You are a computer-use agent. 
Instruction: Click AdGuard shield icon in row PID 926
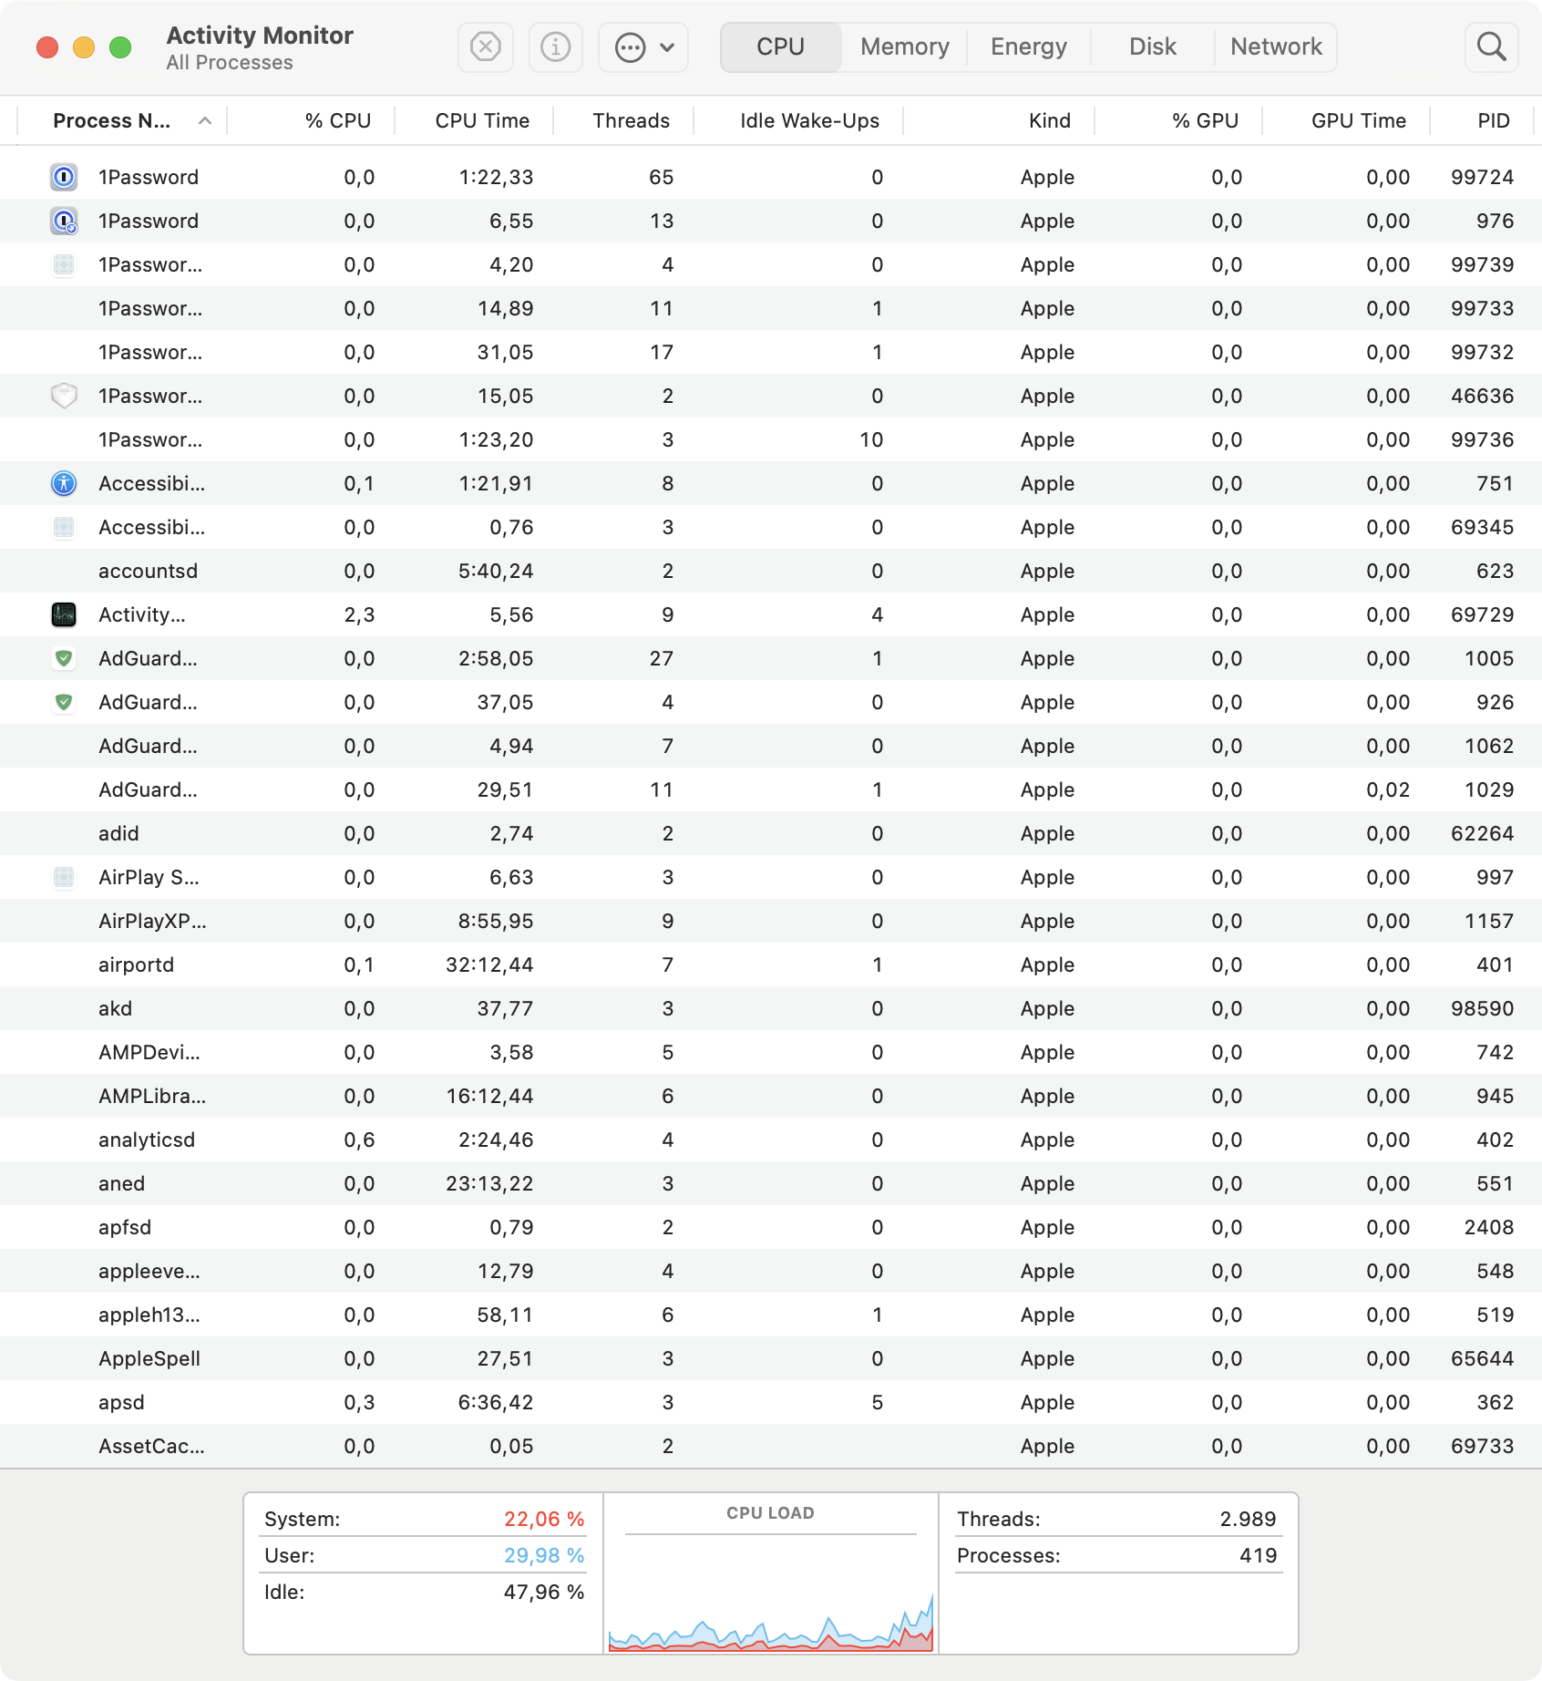tap(64, 702)
